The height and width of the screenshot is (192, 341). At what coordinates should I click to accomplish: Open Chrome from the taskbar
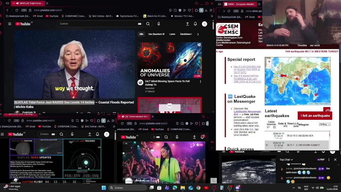point(198,188)
